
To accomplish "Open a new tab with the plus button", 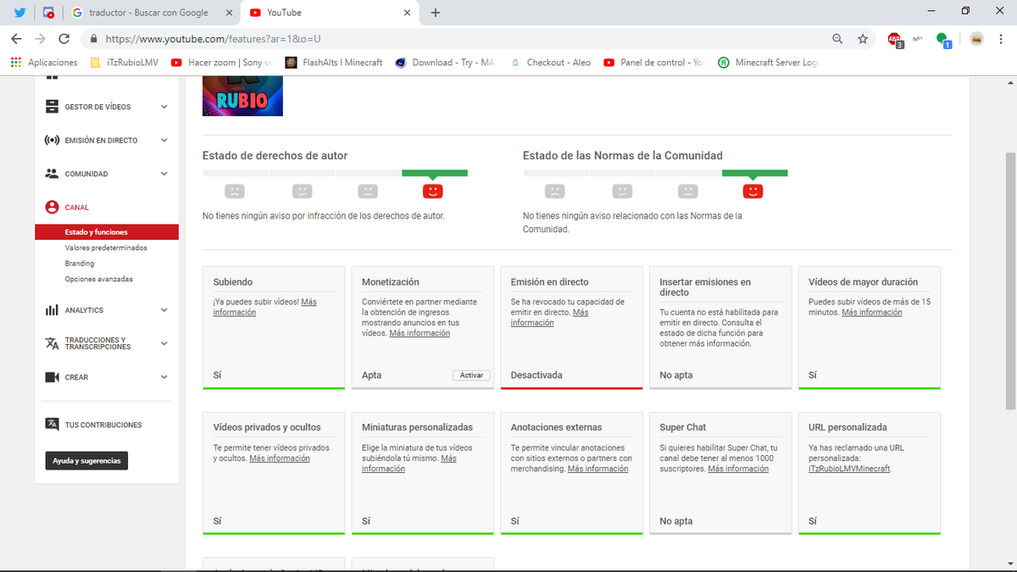I will tap(436, 13).
